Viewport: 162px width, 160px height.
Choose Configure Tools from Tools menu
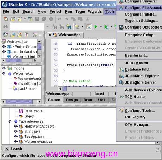point(140,111)
